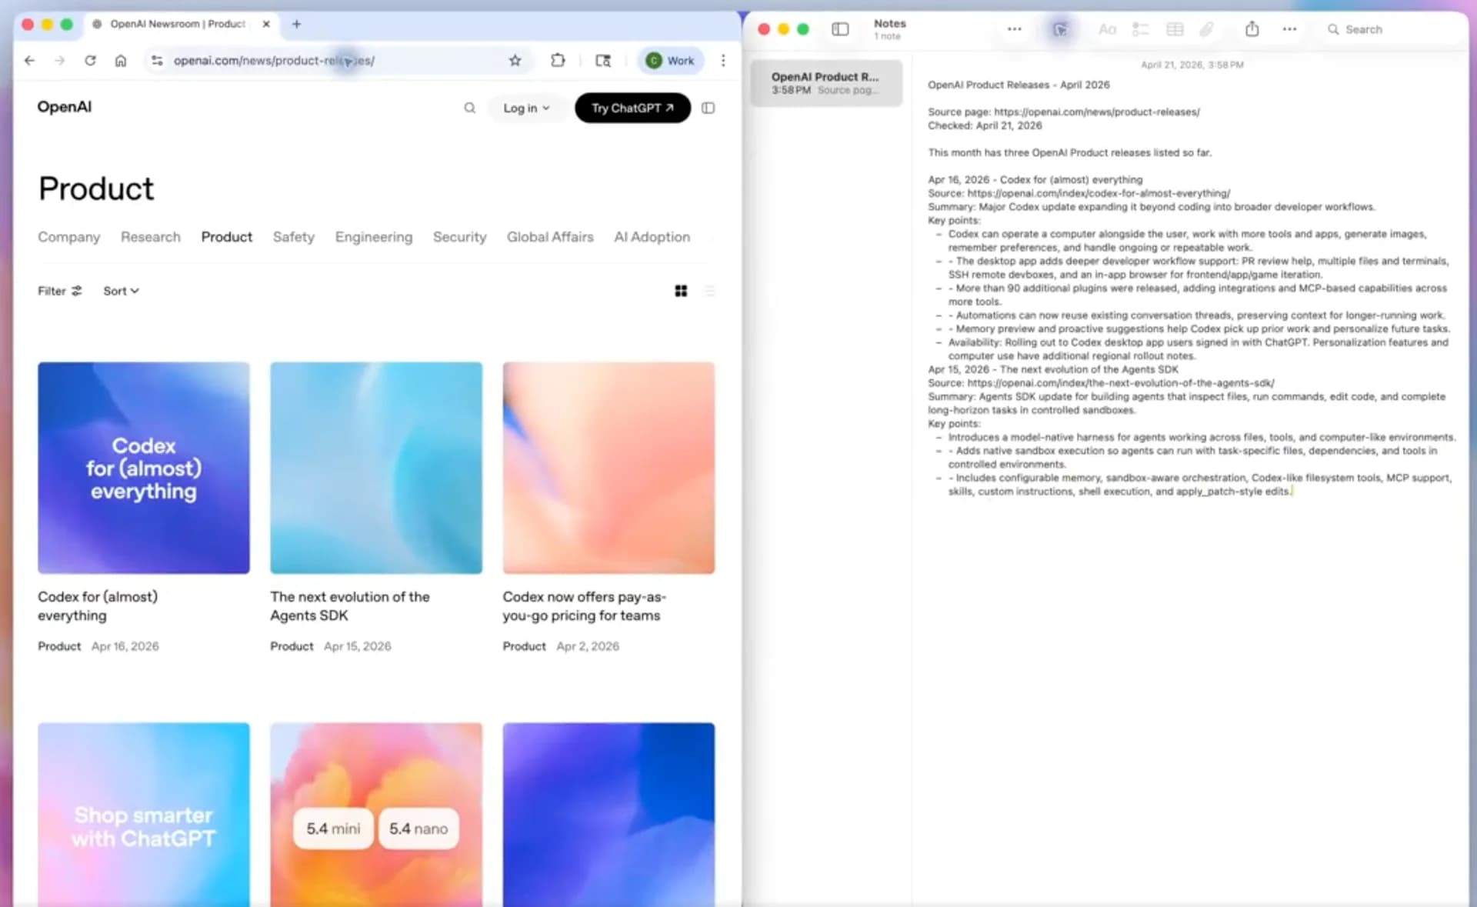
Task: Attach a file to the note
Action: pos(1206,29)
